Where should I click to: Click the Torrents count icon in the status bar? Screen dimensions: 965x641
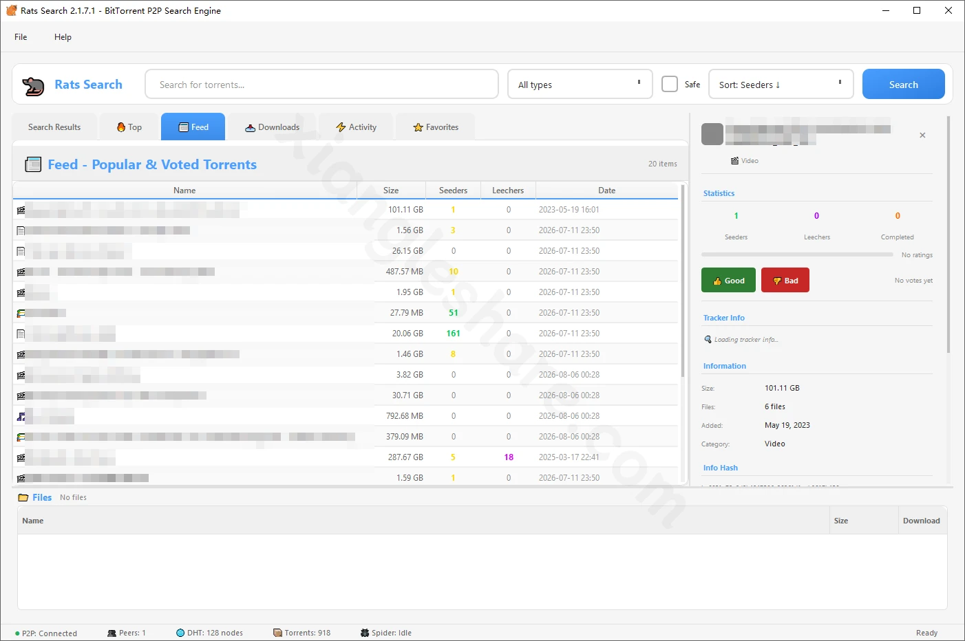pyautogui.click(x=277, y=633)
